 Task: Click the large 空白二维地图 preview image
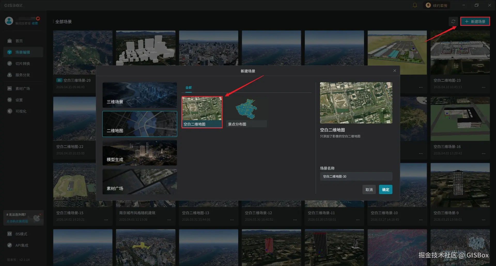pos(356,103)
